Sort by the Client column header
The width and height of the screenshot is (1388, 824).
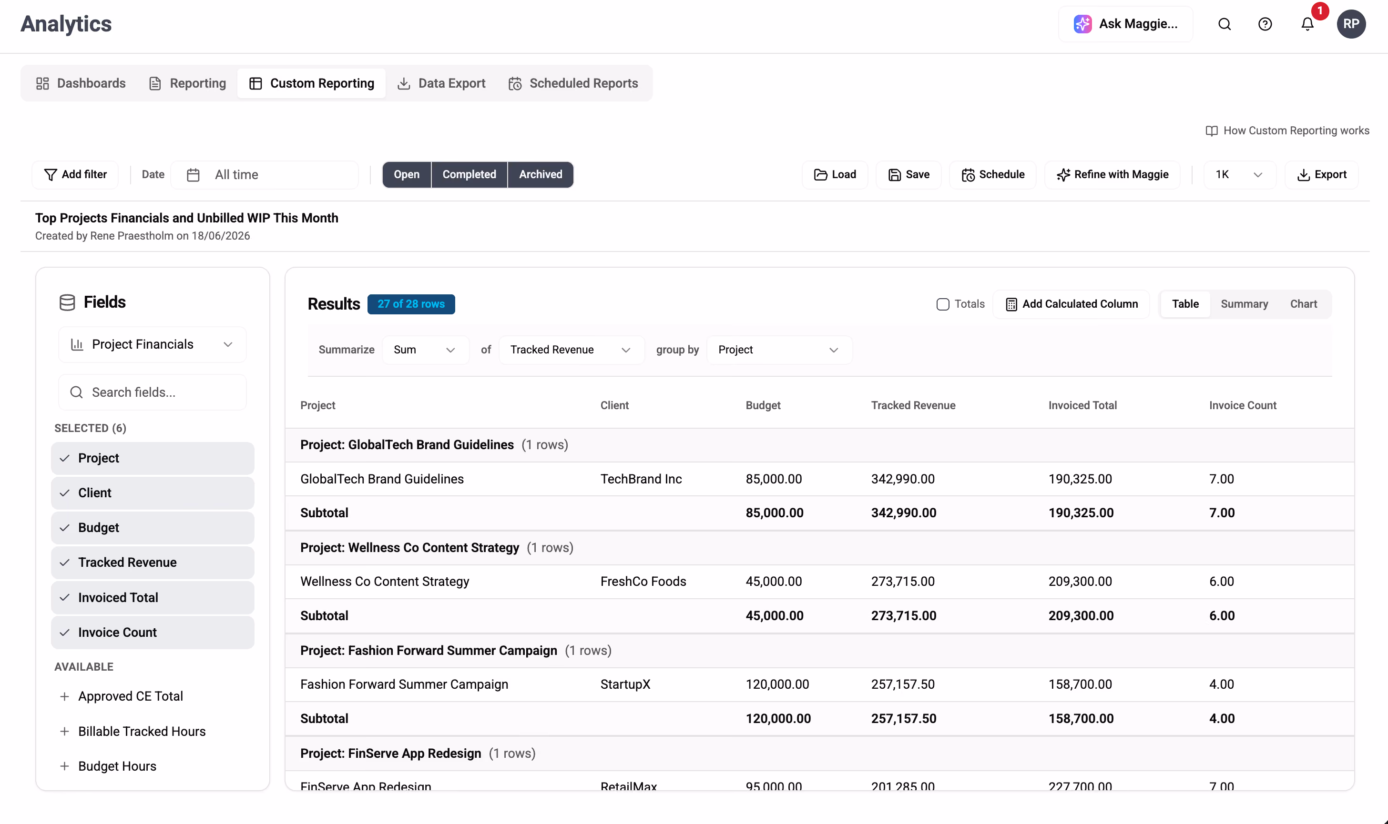pos(614,406)
